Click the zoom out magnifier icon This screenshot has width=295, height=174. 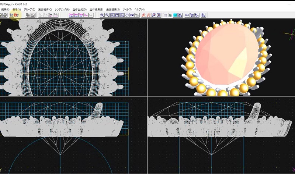(107, 15)
